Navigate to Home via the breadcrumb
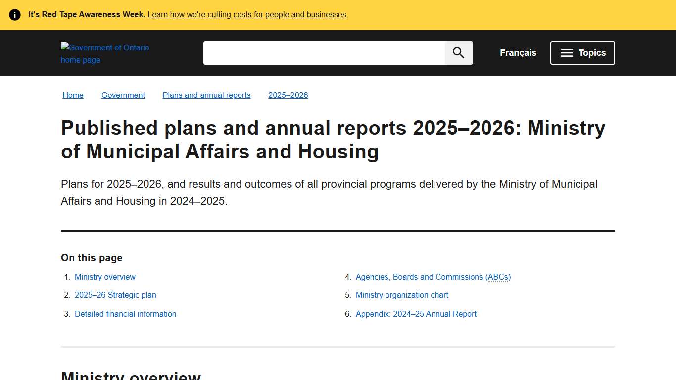The width and height of the screenshot is (676, 380). pos(73,95)
